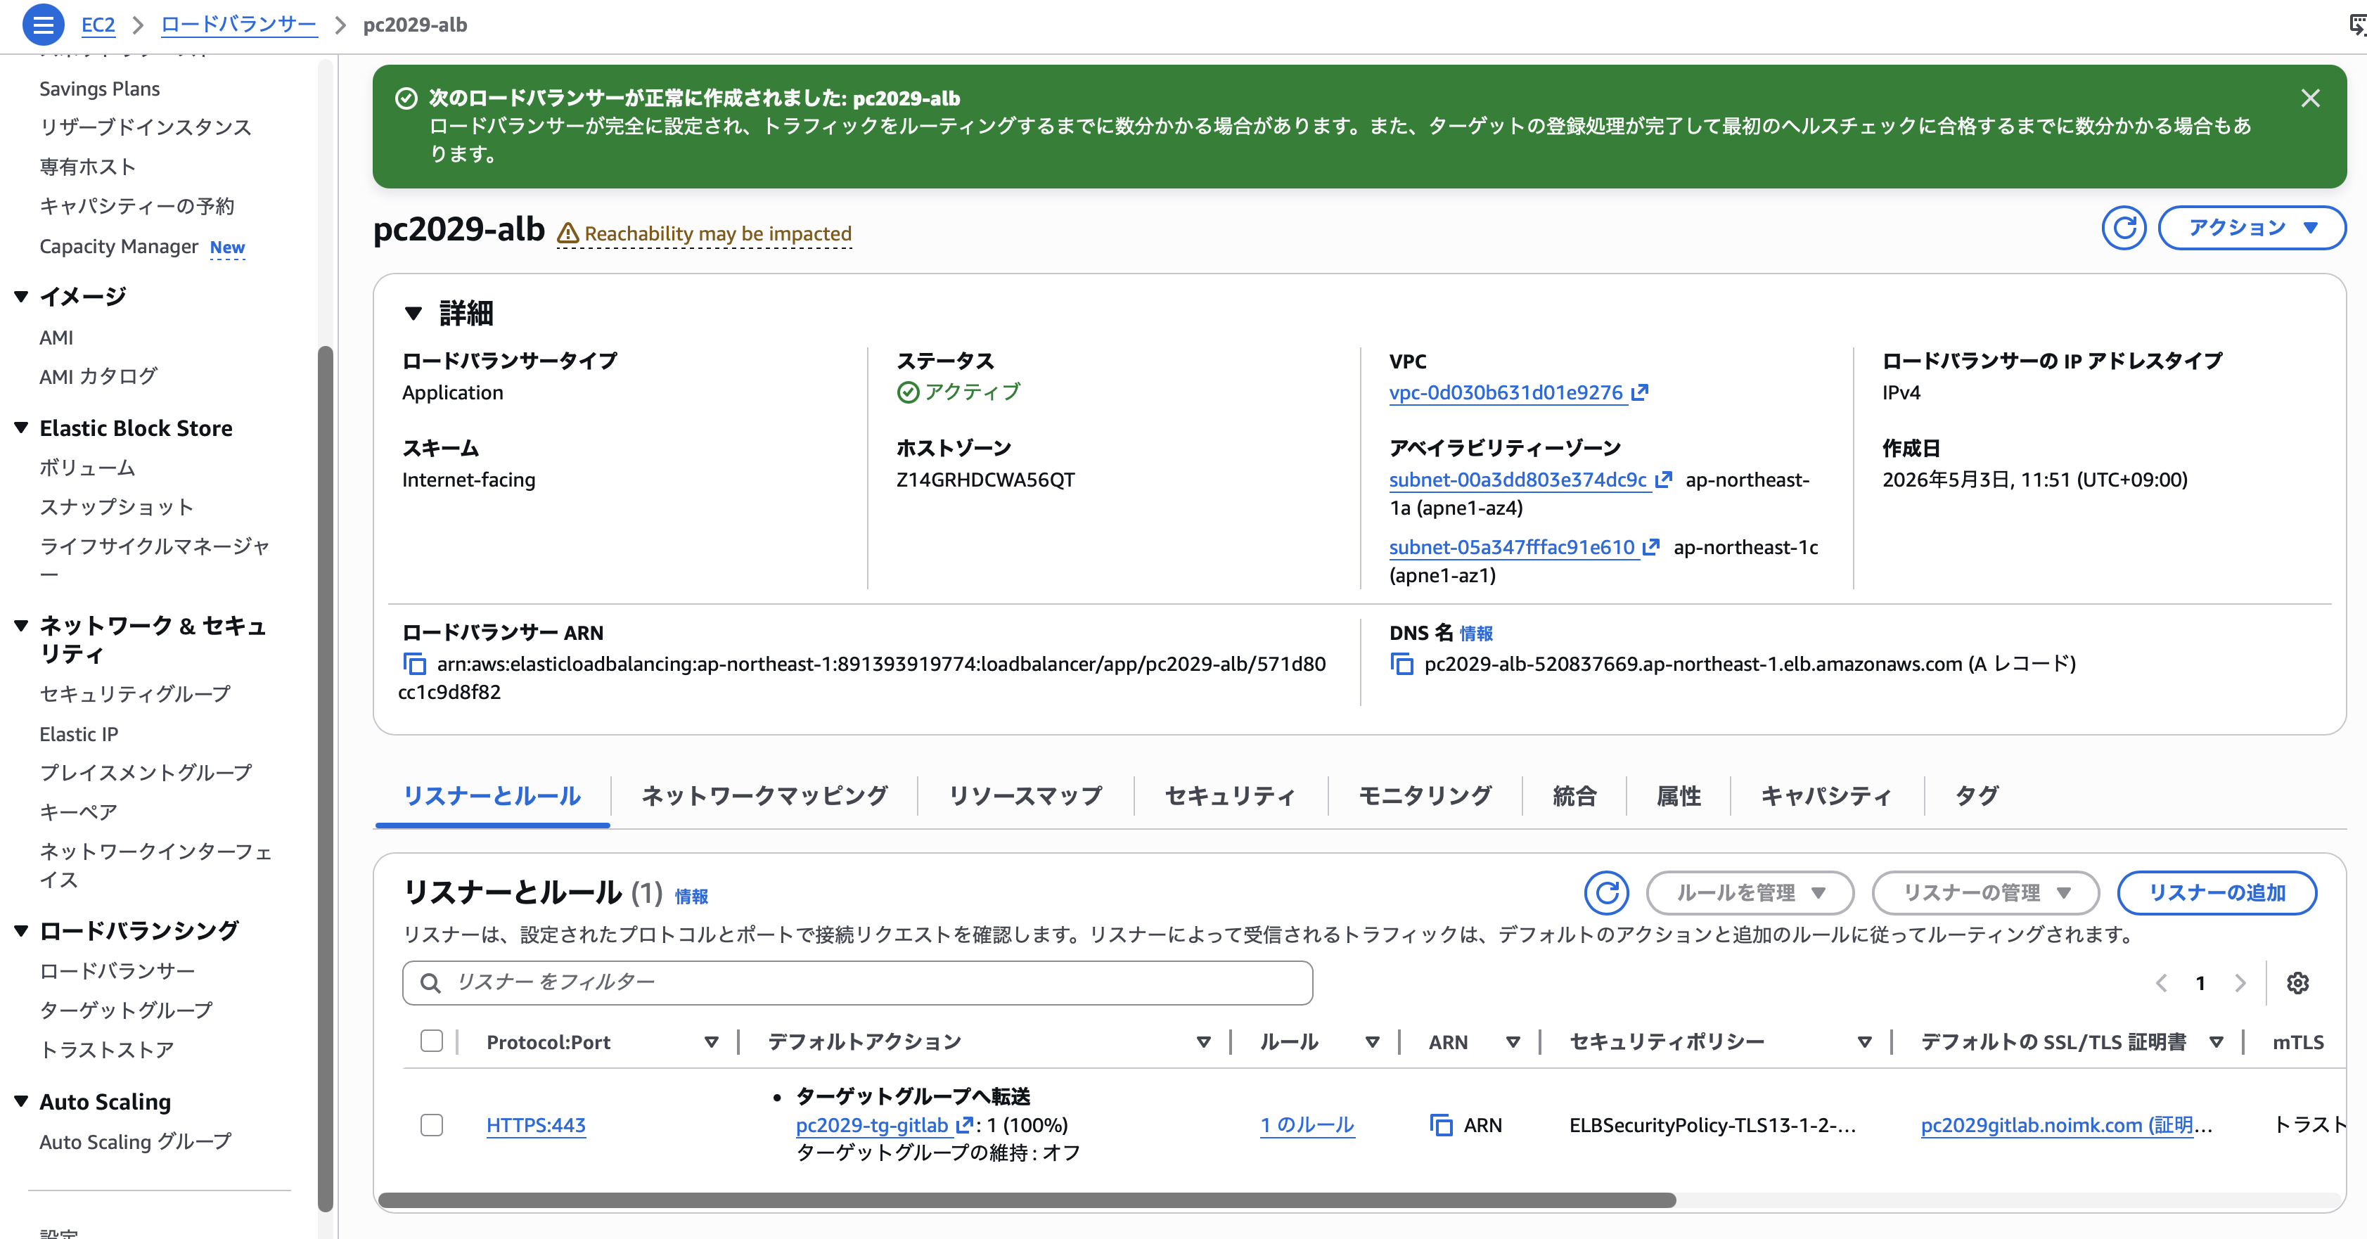This screenshot has height=1239, width=2367.
Task: Click the sidebar vertical scrollbar
Action: tap(326, 778)
